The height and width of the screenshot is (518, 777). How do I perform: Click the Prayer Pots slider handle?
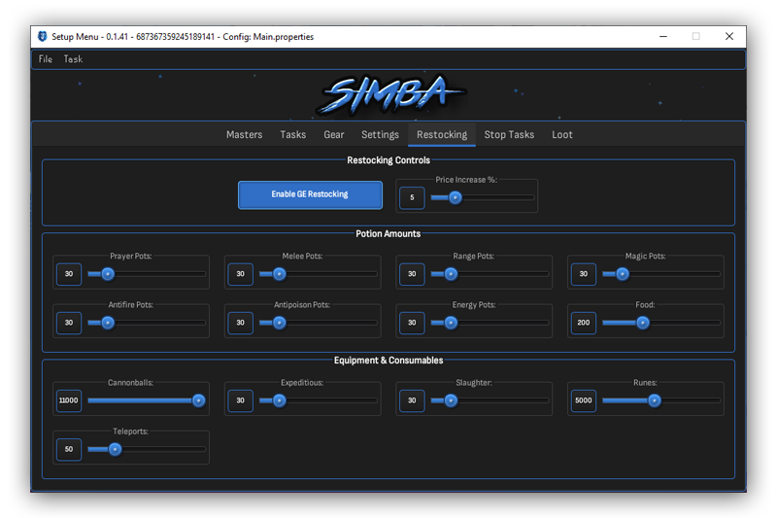108,274
